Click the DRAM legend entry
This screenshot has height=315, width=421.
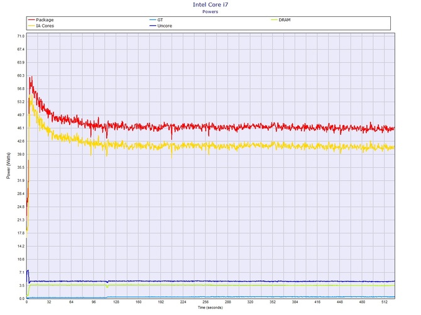coord(281,20)
